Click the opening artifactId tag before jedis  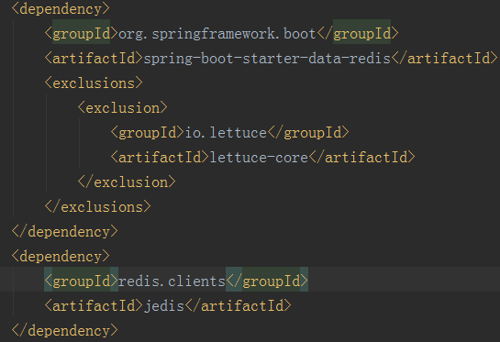point(94,306)
